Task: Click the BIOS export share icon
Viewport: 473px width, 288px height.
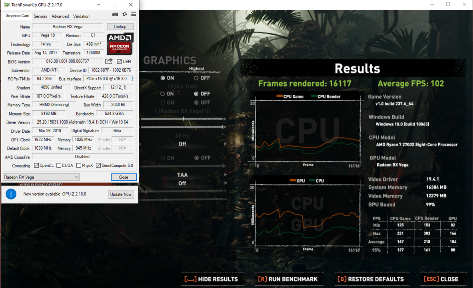Action: coord(109,61)
